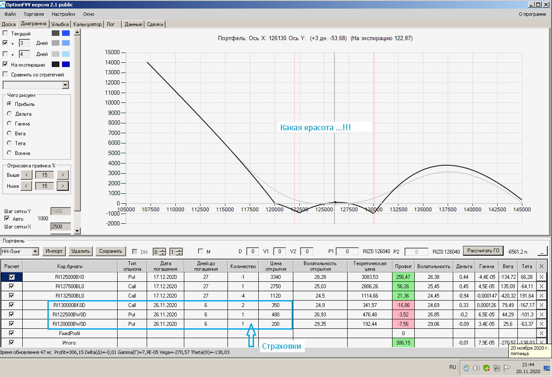The width and height of the screenshot is (552, 377).
Task: Click the X on the FixedProfit row
Action: click(542, 333)
